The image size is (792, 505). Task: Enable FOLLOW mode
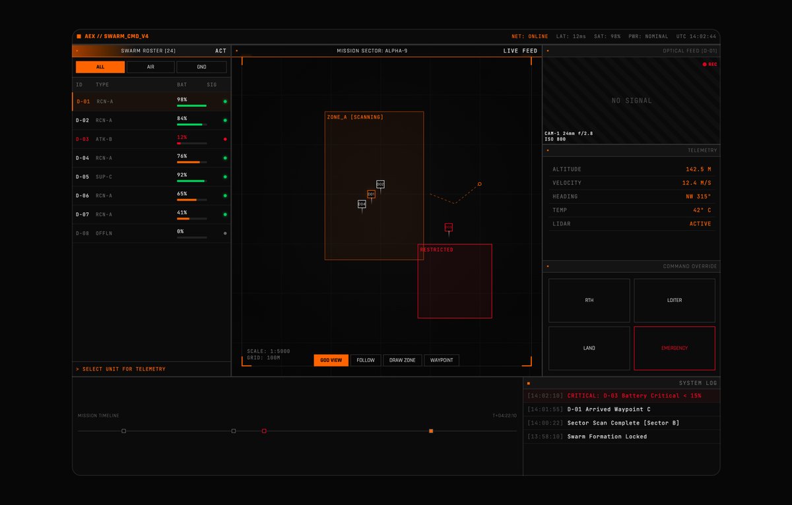tap(366, 360)
